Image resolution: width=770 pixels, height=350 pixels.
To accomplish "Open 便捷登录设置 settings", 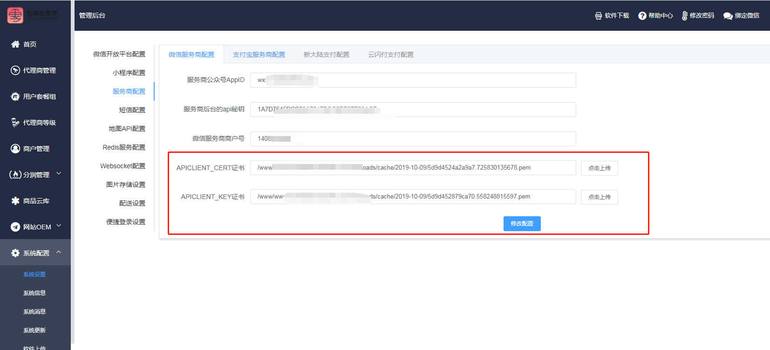I will pyautogui.click(x=126, y=222).
